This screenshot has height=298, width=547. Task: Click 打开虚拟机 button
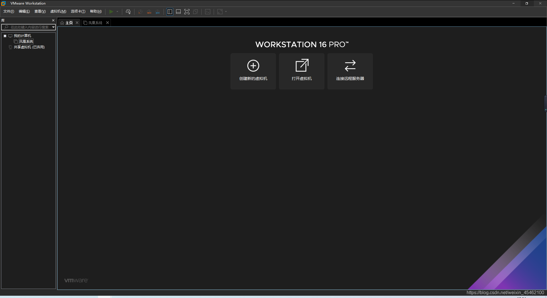click(x=302, y=71)
